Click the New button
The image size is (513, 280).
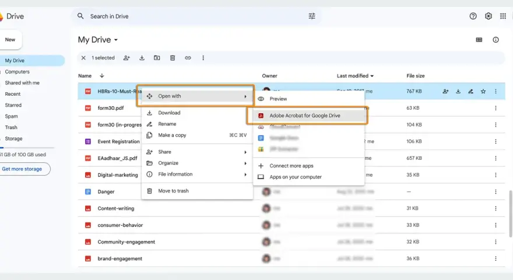(x=11, y=40)
